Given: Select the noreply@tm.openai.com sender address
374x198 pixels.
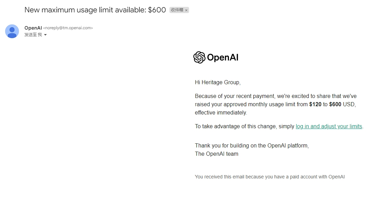Looking at the screenshot, I should (68, 28).
